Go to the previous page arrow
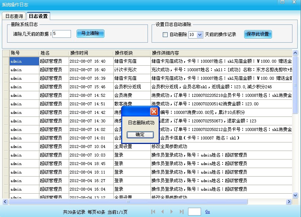Screen dimensions: 301x217 (x=162, y=211)
